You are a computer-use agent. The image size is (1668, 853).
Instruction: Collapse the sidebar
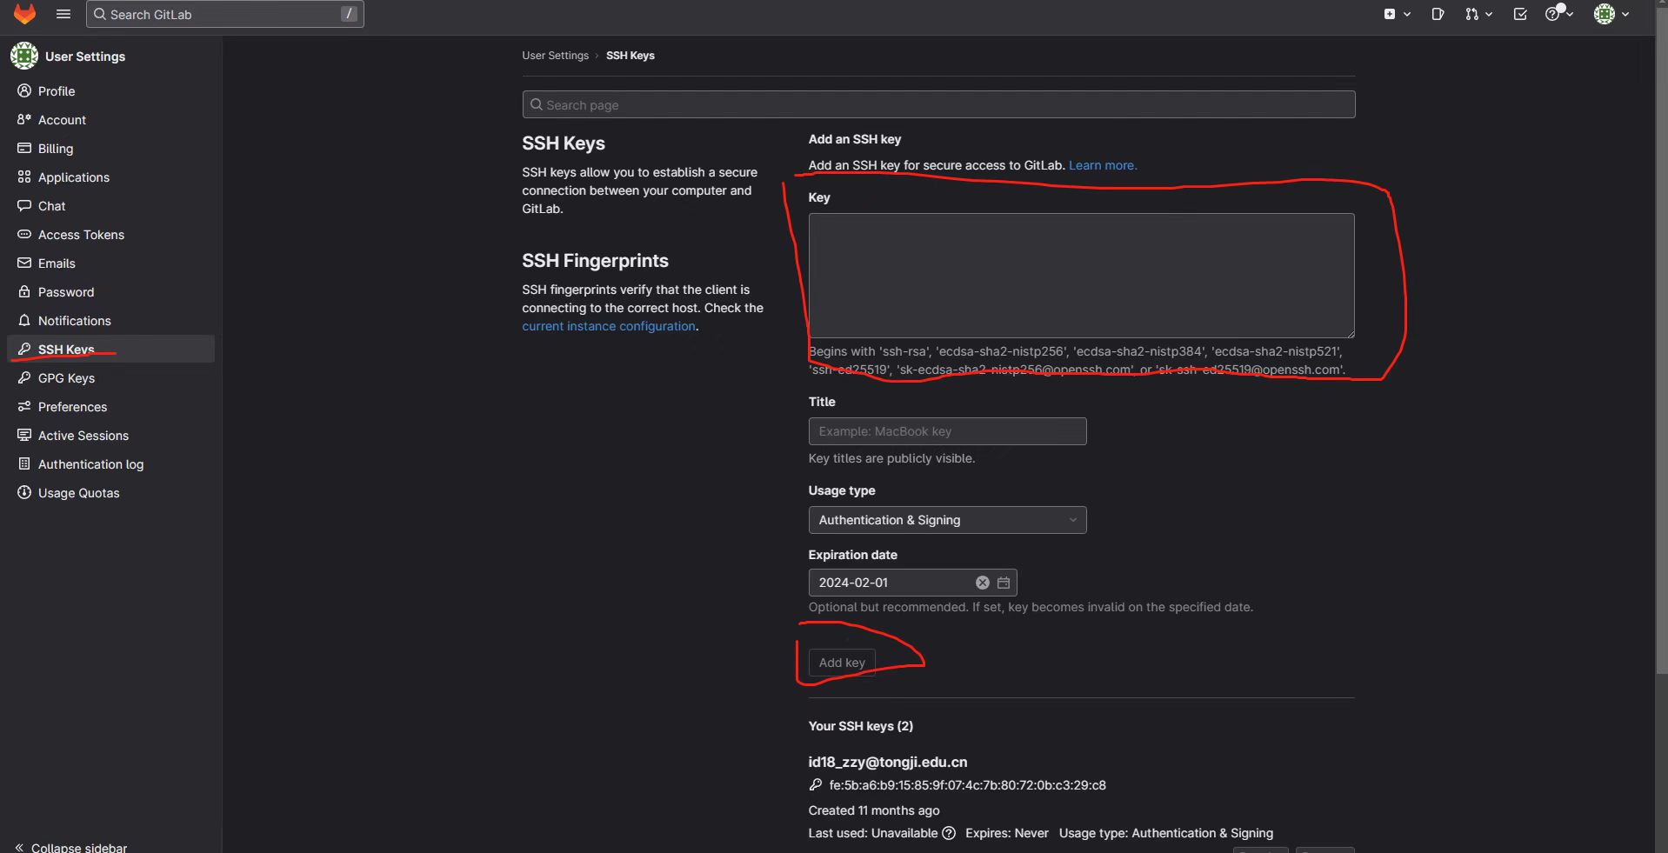(71, 847)
